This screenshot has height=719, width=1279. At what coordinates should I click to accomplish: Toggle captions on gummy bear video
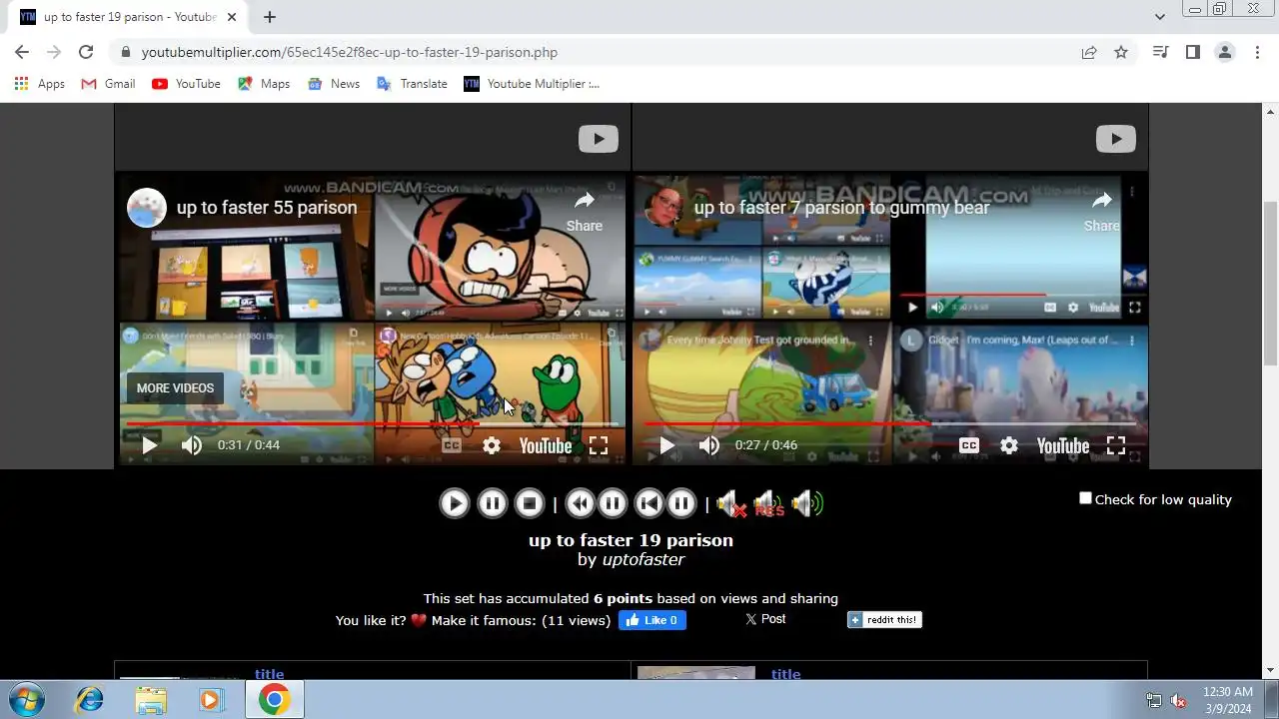pos(969,445)
